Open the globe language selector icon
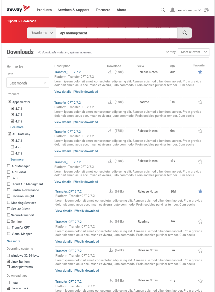 206,10
